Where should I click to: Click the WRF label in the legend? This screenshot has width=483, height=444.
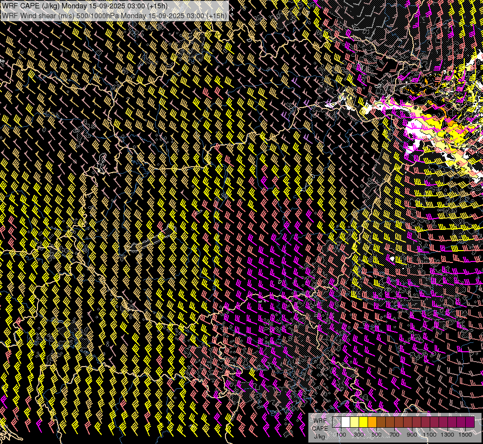(x=320, y=421)
